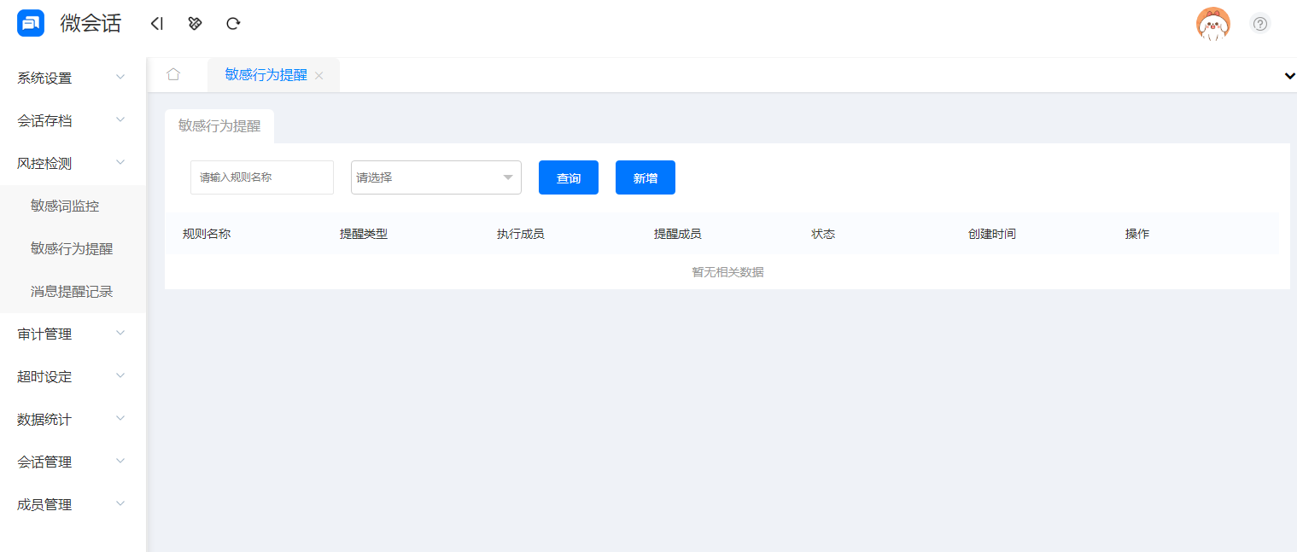This screenshot has height=552, width=1297.
Task: Click the refresh page icon
Action: point(233,24)
